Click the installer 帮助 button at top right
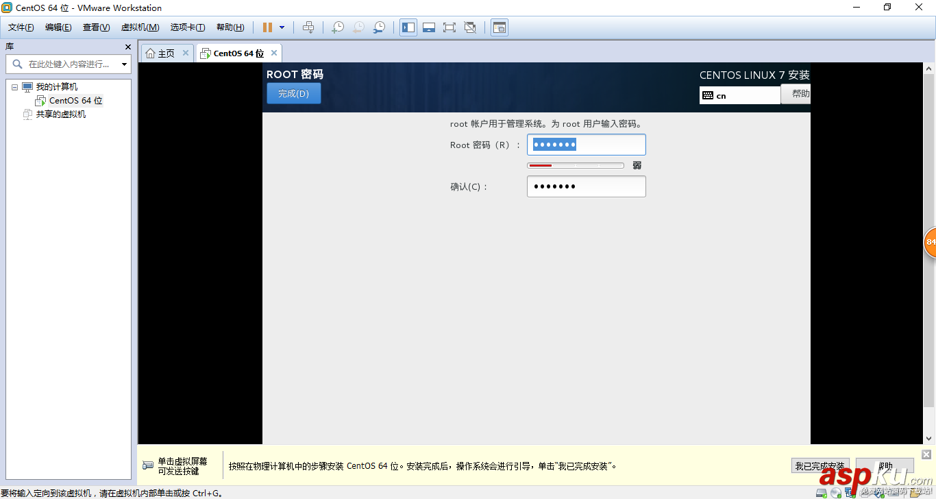 pyautogui.click(x=796, y=94)
